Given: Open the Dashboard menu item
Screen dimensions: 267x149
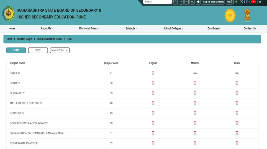Looking at the screenshot, I should pyautogui.click(x=213, y=28).
